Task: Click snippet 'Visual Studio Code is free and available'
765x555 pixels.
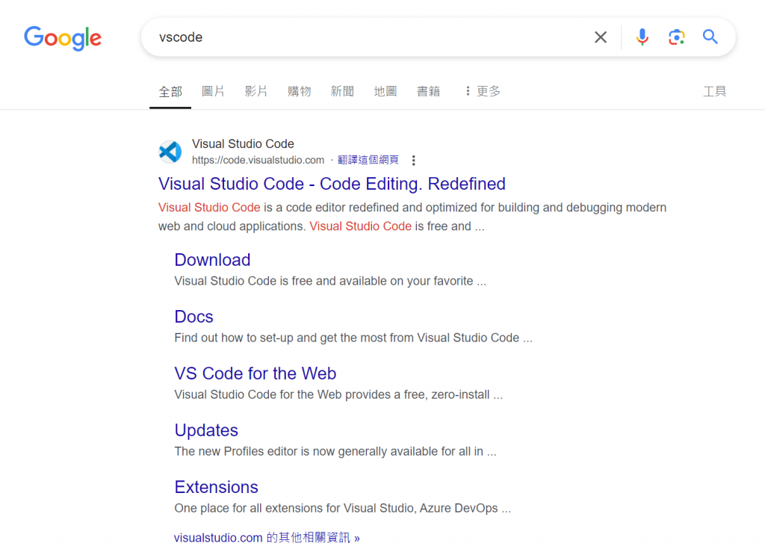Action: click(x=330, y=281)
